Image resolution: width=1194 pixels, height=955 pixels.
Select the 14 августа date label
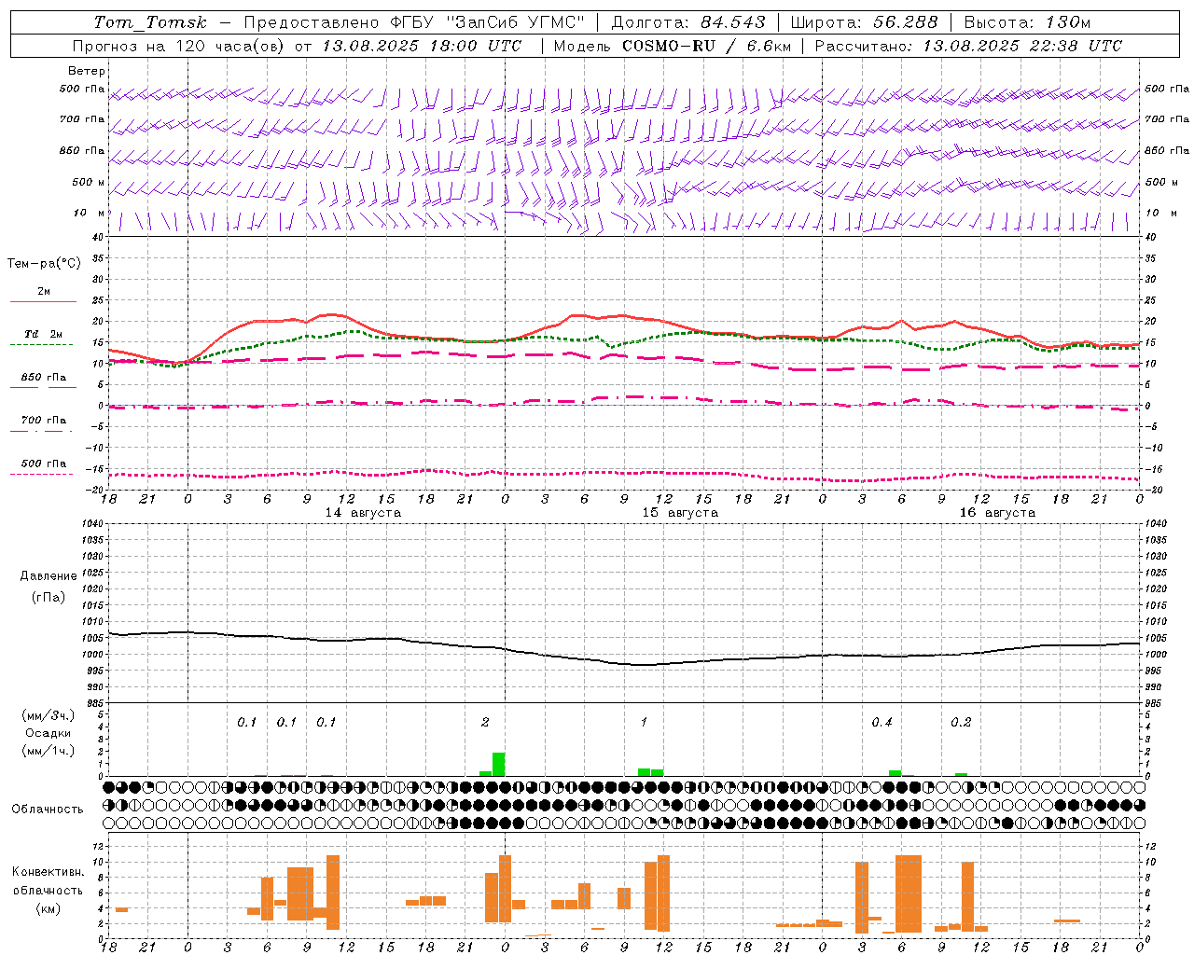(x=363, y=513)
